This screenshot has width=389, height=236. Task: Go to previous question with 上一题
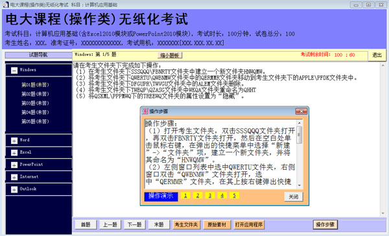tap(110, 225)
